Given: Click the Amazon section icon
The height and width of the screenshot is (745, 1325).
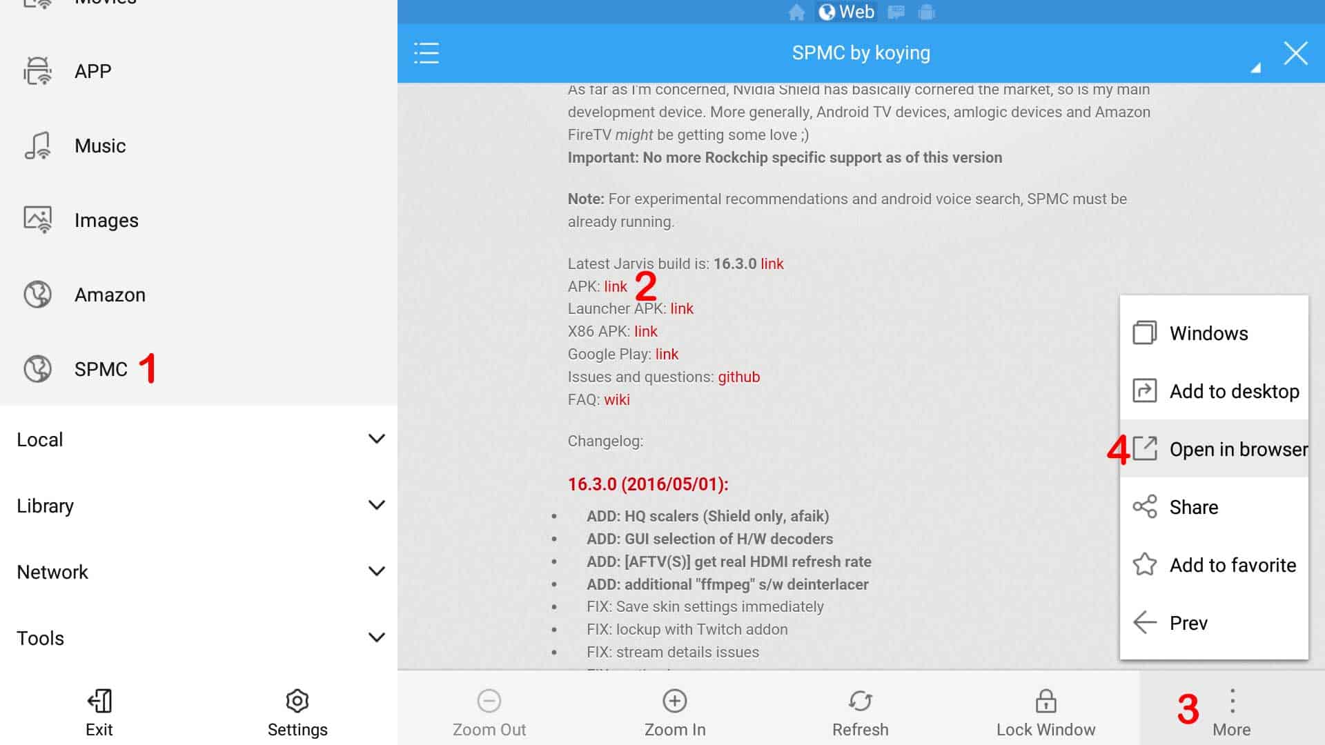Looking at the screenshot, I should click(35, 294).
